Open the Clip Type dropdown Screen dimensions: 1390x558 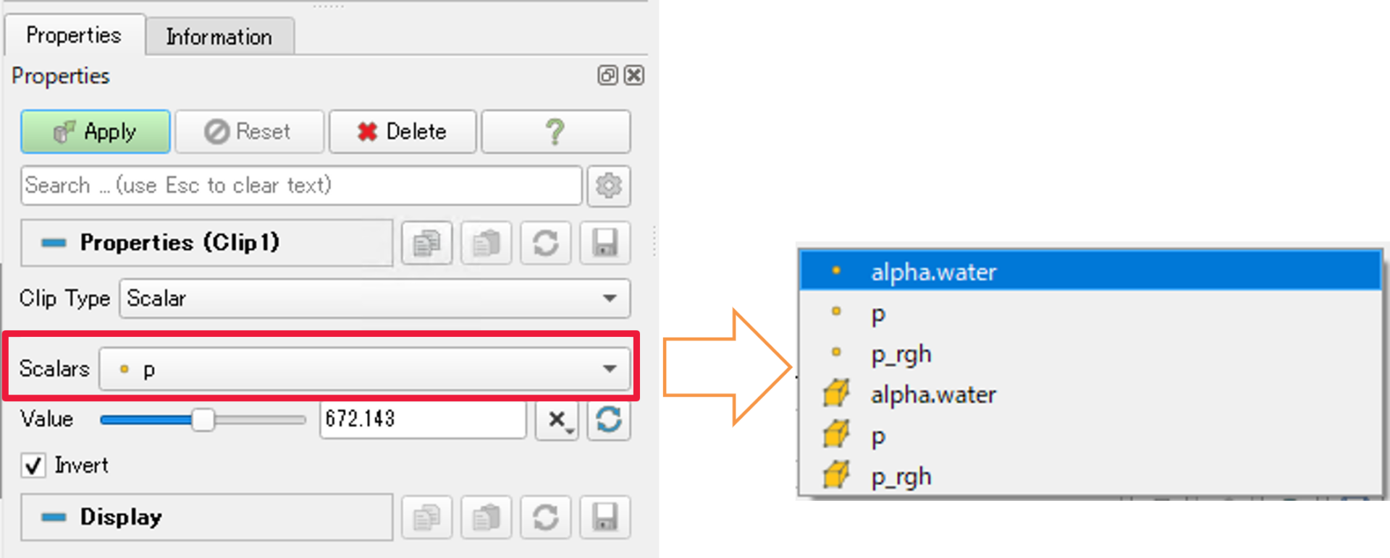375,299
